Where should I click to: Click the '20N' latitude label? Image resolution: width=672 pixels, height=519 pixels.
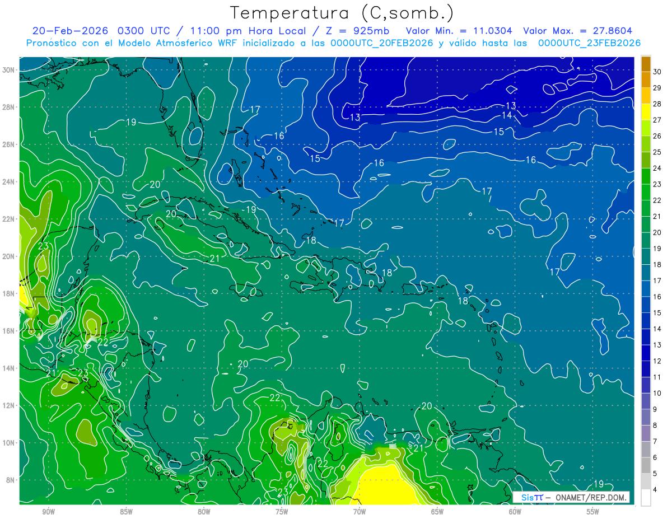(x=8, y=256)
